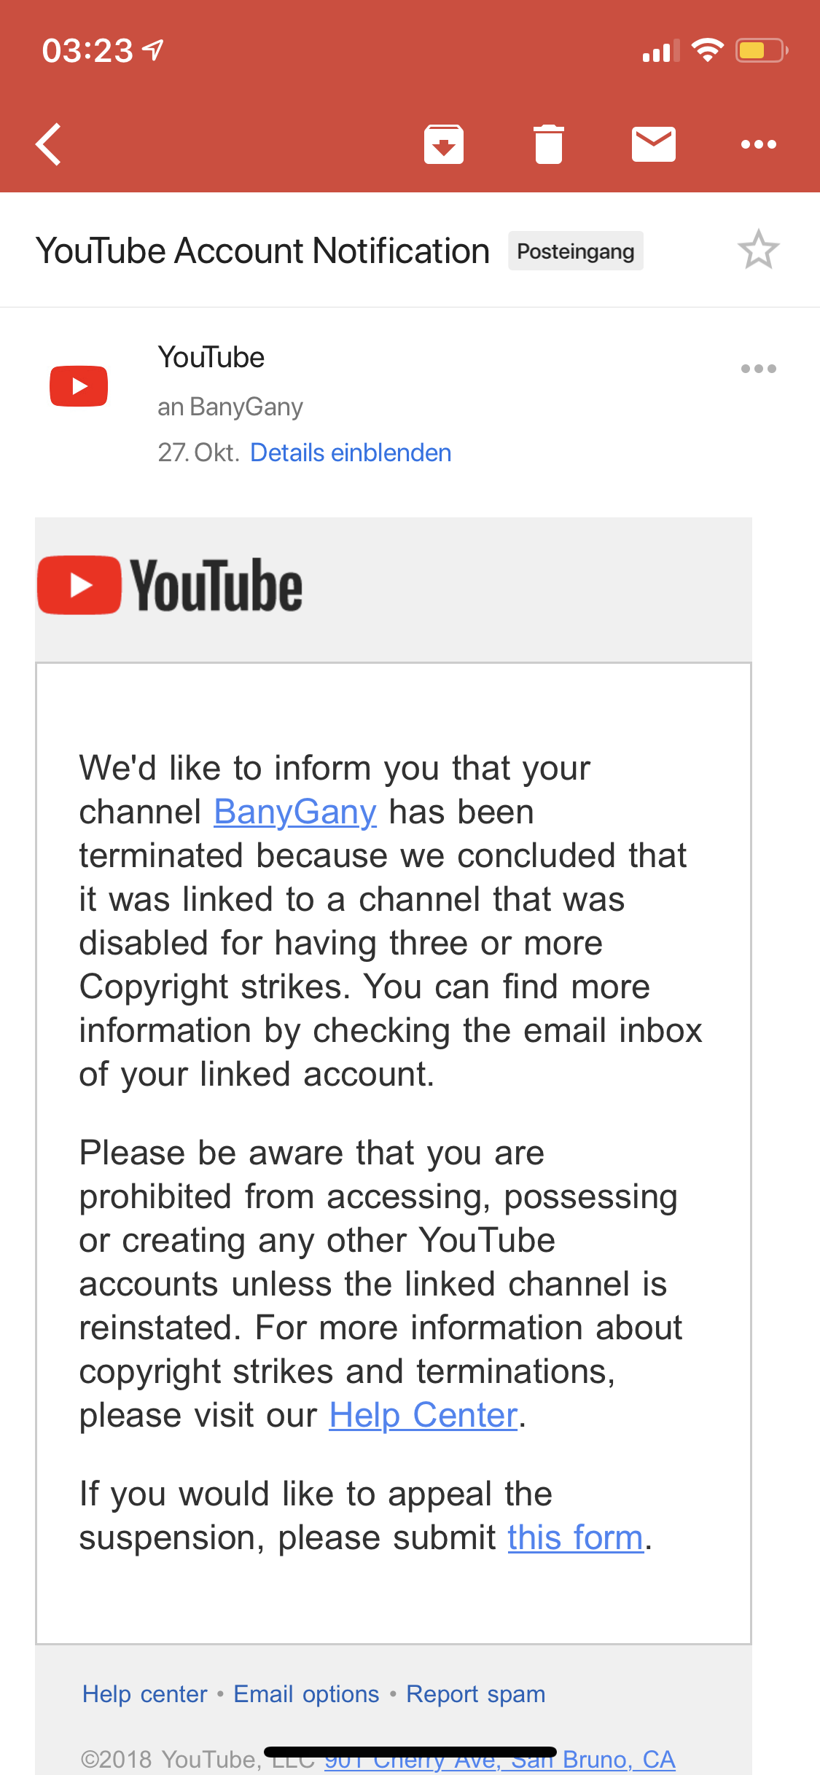Open the appeal 'this form' link
820x1775 pixels.
click(575, 1537)
